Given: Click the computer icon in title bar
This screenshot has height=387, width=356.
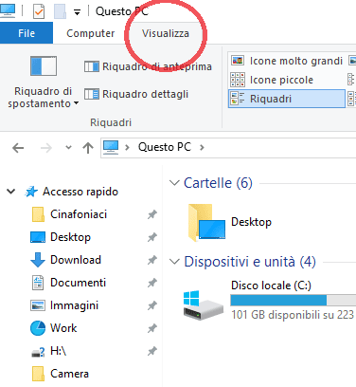Looking at the screenshot, I should click(7, 11).
